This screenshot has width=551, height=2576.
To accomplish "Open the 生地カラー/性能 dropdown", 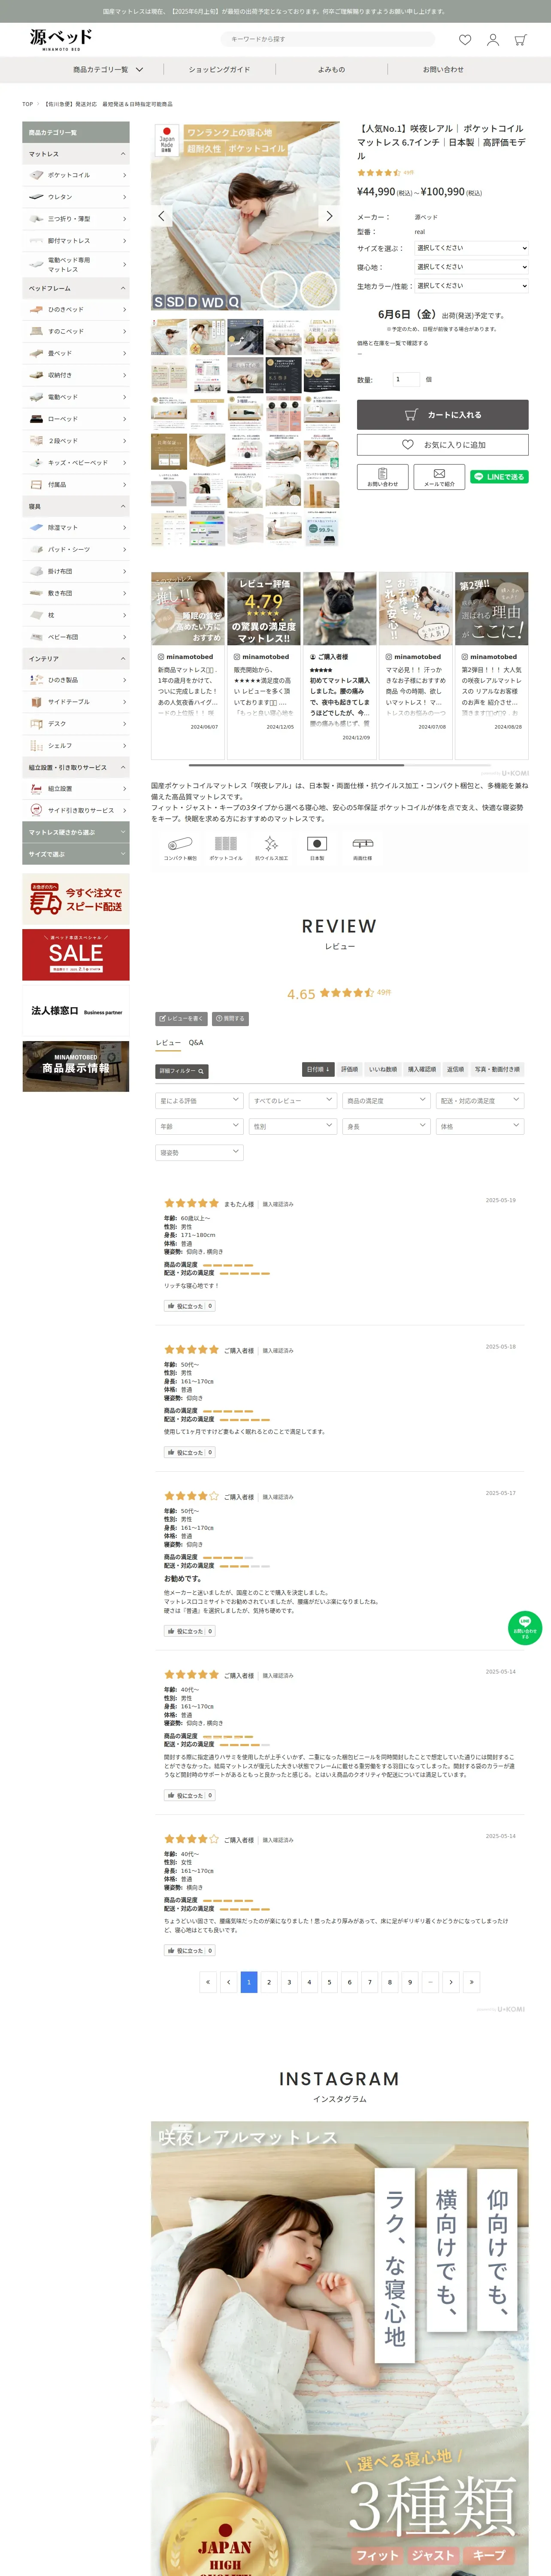I will (471, 286).
